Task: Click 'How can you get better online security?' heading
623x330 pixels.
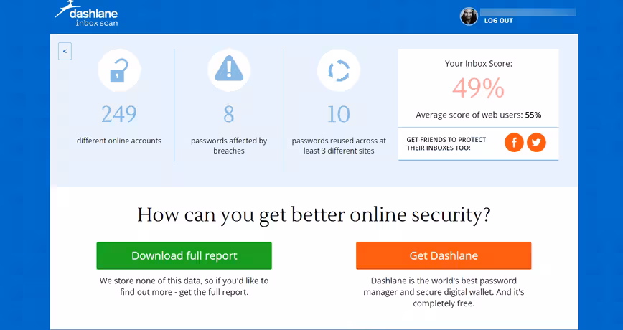Action: 314,214
